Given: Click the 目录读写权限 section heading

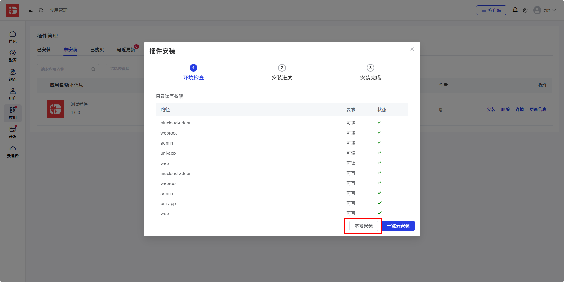Looking at the screenshot, I should point(170,96).
